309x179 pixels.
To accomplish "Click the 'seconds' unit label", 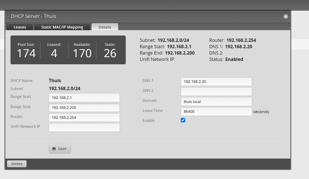I will point(261,111).
